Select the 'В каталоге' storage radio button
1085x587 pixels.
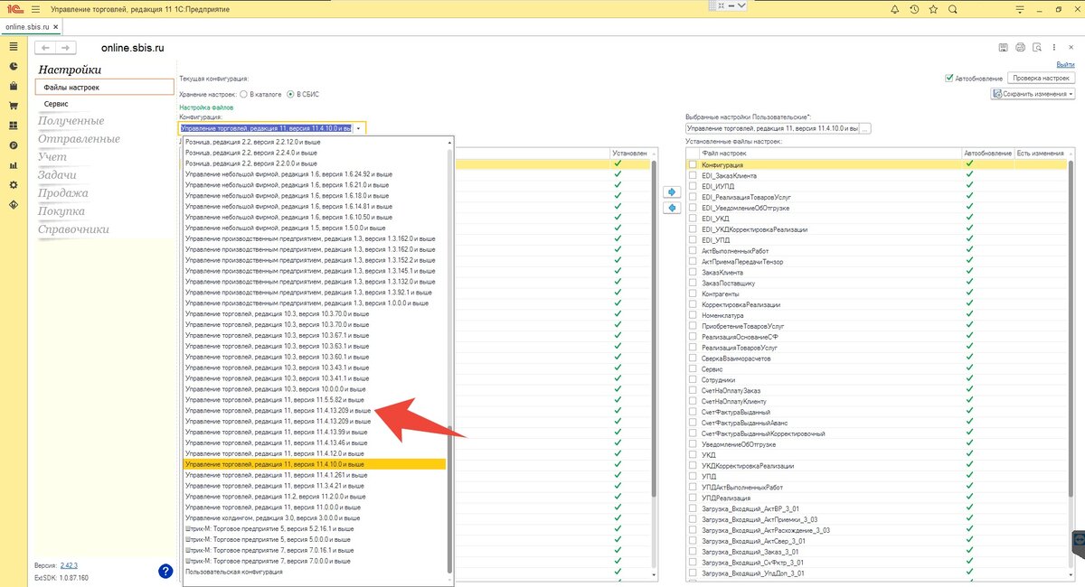243,94
